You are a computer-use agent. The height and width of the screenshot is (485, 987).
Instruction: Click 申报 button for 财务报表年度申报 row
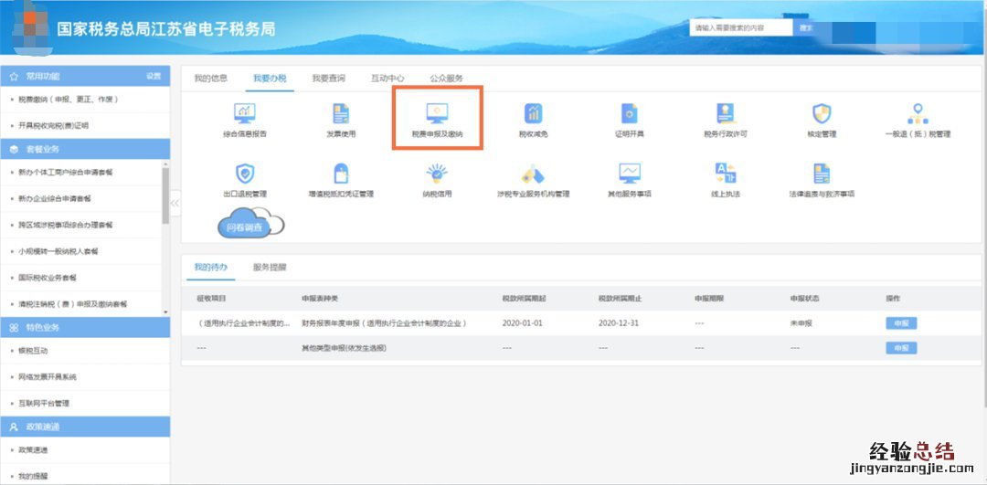(x=900, y=323)
